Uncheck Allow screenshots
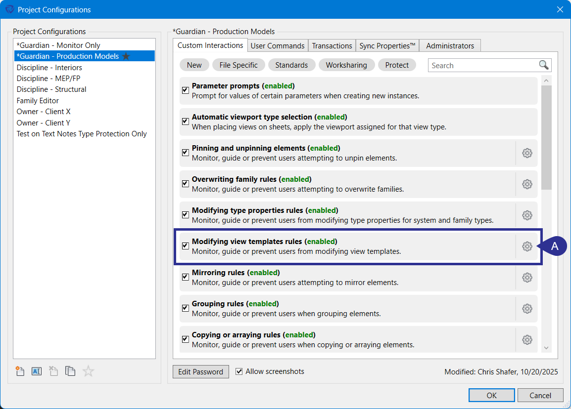Image resolution: width=571 pixels, height=409 pixels. coord(239,371)
